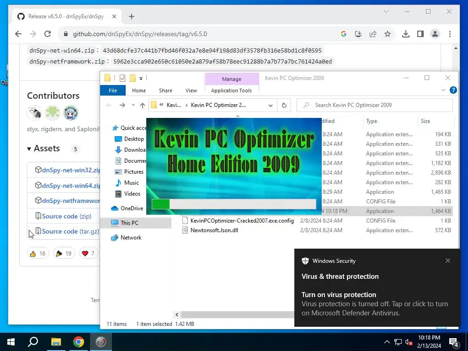Open File Explorer from taskbar
The height and width of the screenshot is (351, 468).
tap(56, 342)
